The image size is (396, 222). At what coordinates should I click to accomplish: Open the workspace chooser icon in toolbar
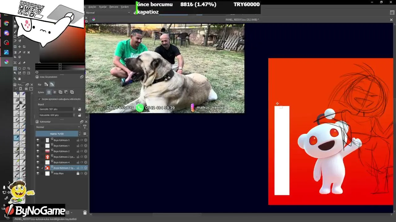tap(392, 13)
